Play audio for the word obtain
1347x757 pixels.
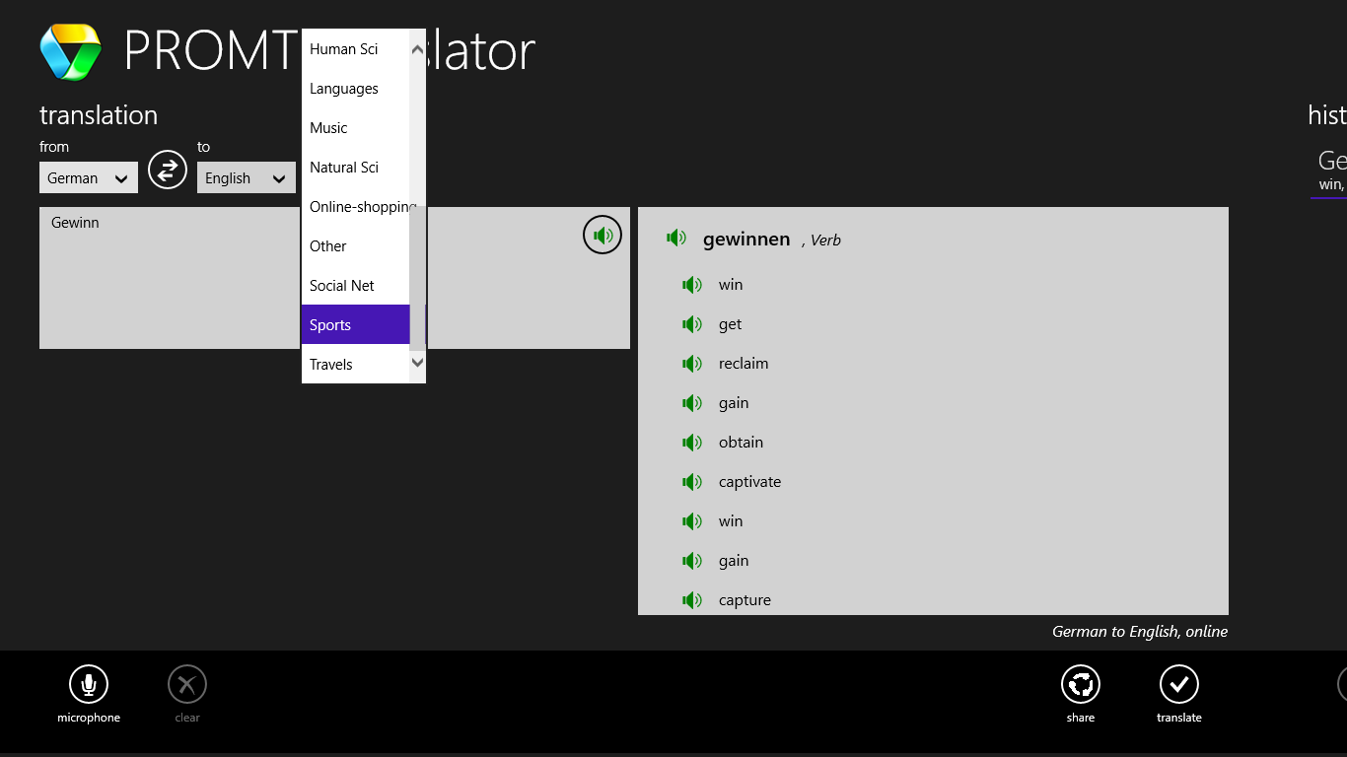pos(692,443)
